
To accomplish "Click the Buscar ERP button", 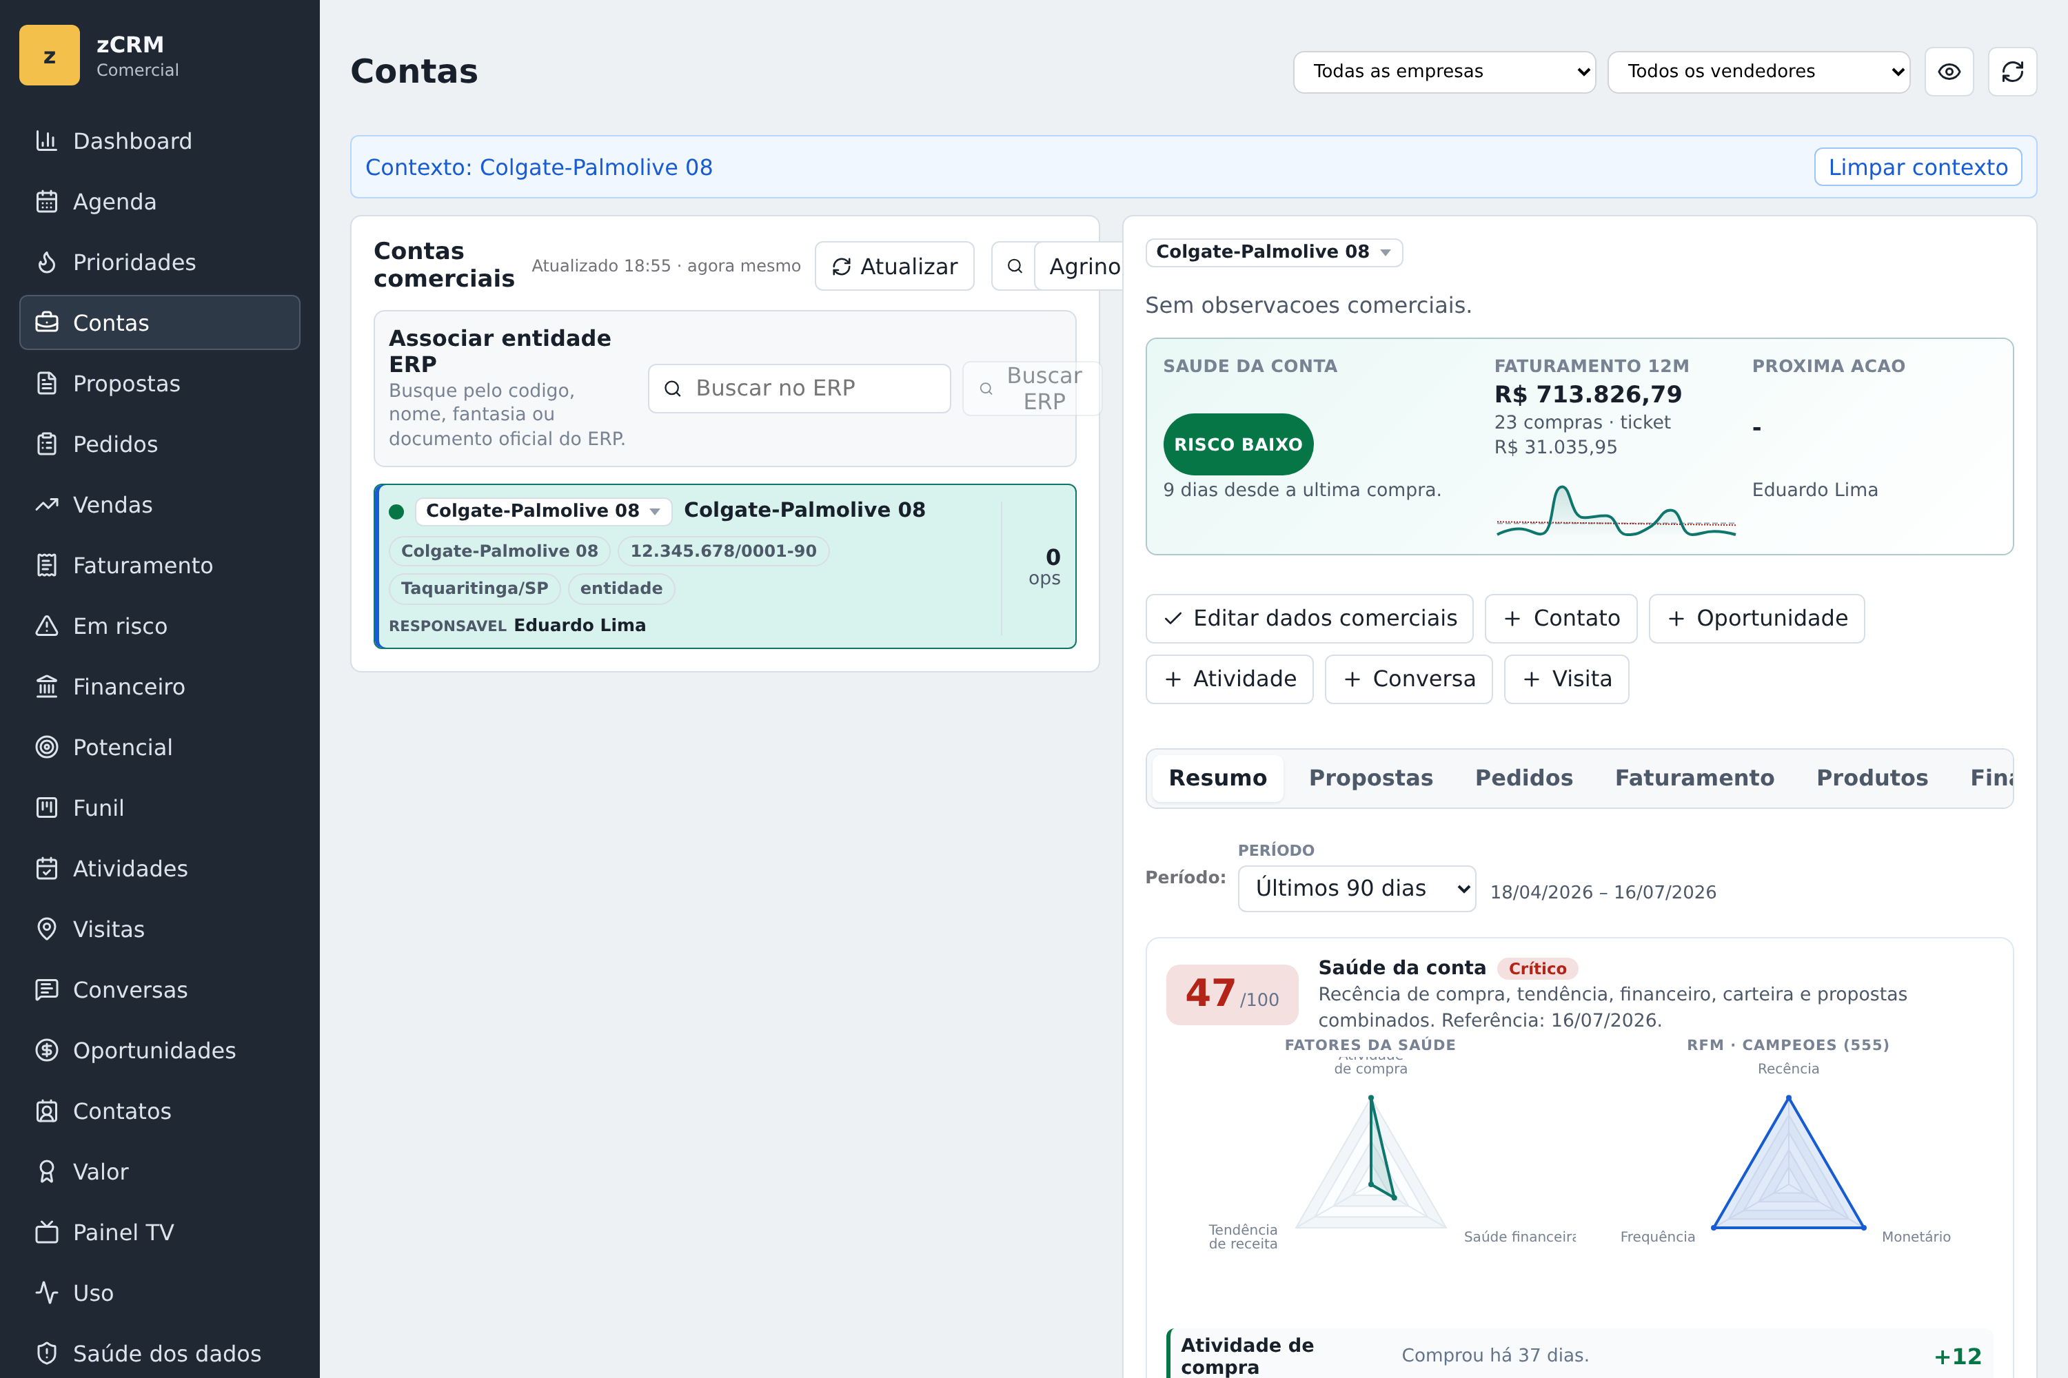I will (1031, 389).
